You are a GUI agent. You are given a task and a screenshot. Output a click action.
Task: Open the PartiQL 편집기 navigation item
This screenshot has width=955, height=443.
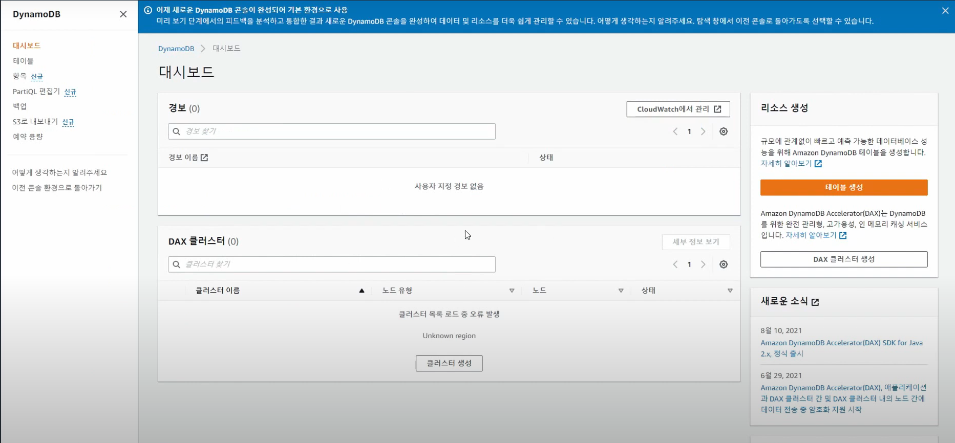pos(36,91)
